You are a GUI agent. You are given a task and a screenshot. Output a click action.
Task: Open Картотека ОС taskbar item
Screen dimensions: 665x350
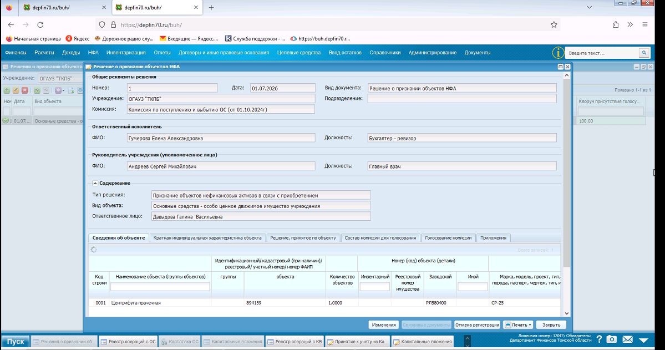[x=179, y=342]
